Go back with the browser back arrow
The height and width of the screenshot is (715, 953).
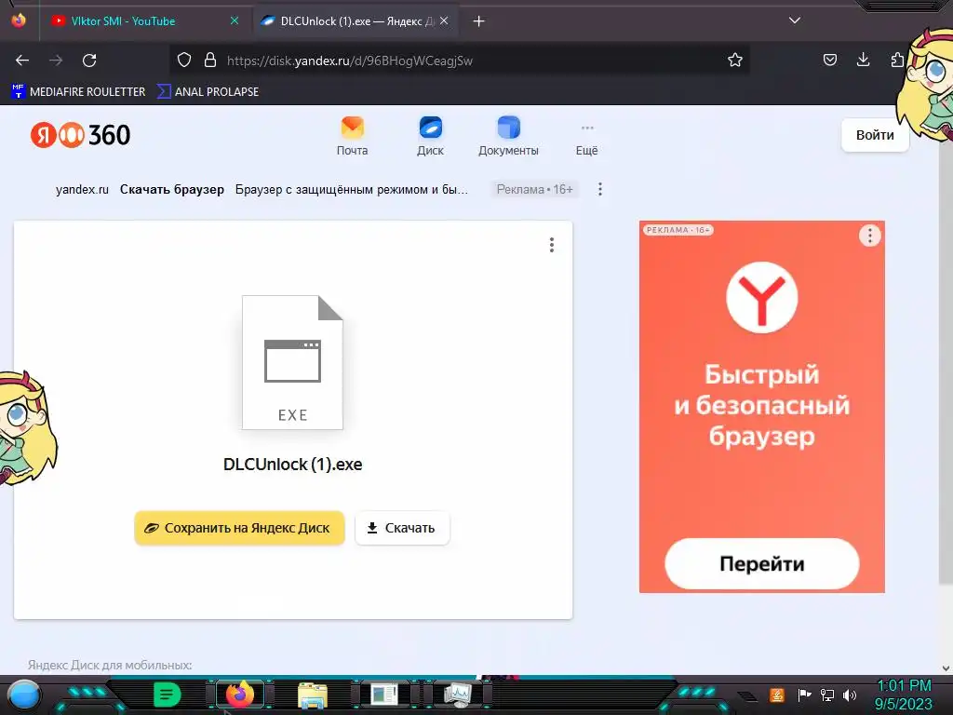coord(22,61)
